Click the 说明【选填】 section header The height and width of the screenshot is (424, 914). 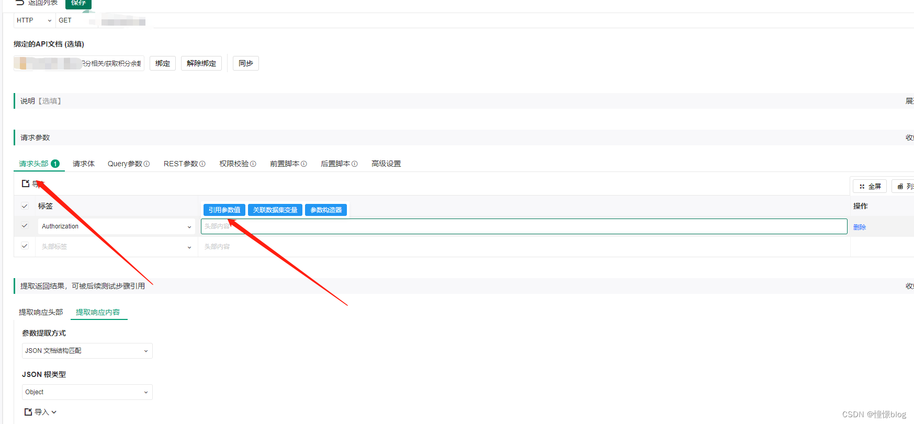click(464, 101)
